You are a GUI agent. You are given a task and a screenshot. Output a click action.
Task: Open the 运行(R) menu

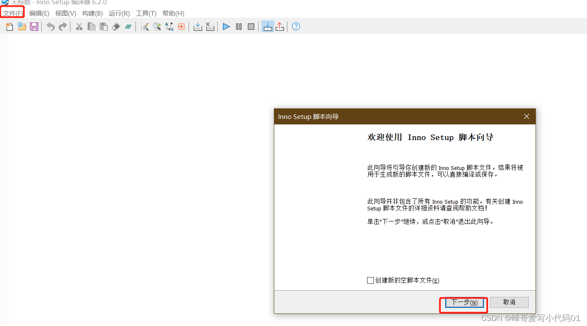pos(119,13)
